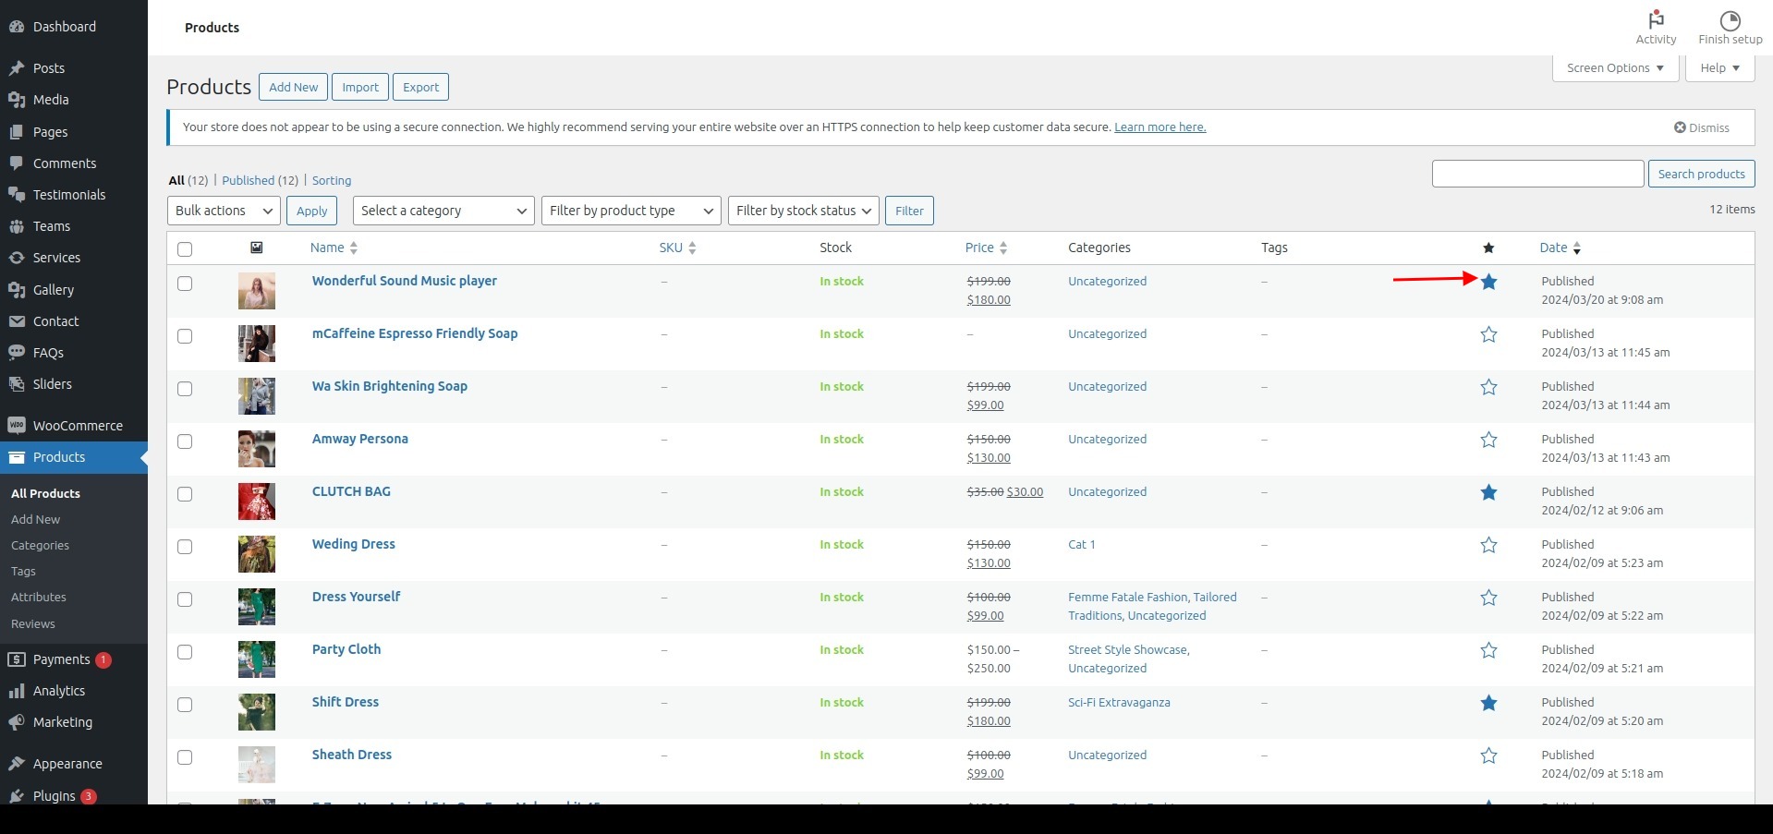Screen dimensions: 1773x834
Task: Tick the select-all products checkbox
Action: point(185,248)
